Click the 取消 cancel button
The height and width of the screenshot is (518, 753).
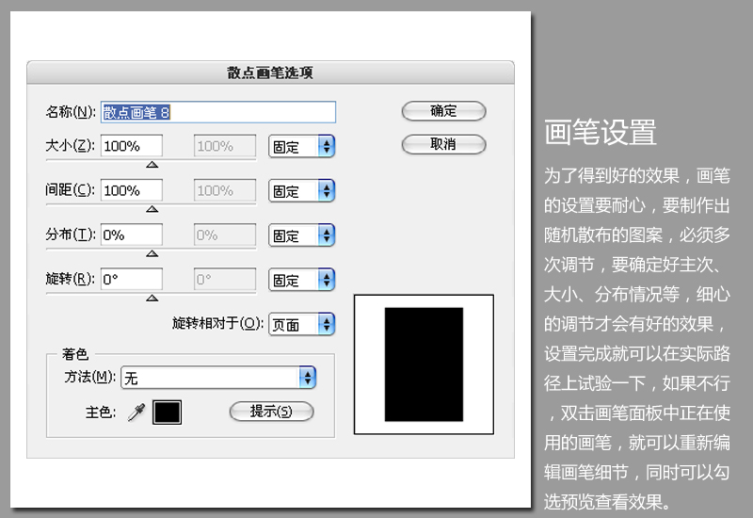(443, 144)
